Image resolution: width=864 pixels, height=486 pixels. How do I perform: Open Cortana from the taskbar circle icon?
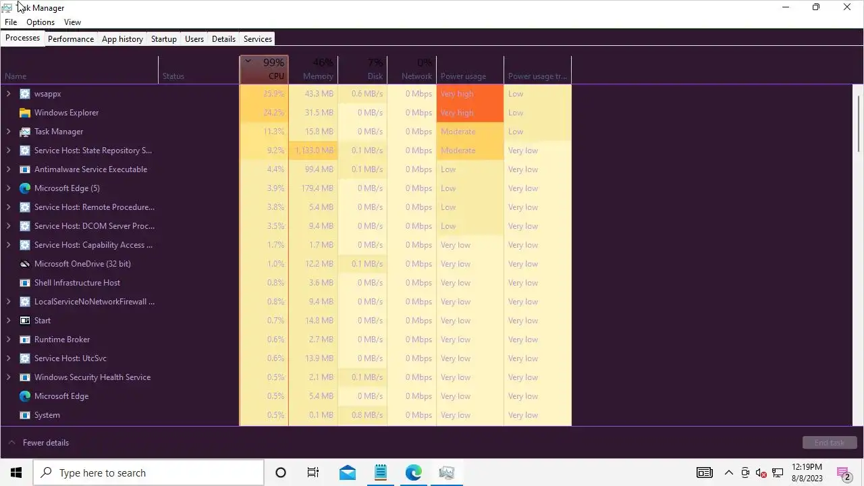coord(281,473)
